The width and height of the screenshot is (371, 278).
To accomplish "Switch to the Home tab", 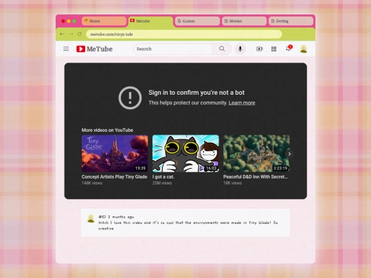I will 104,21.
